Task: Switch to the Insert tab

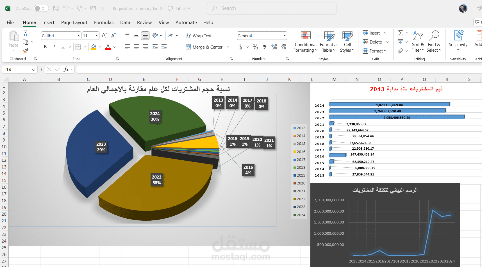Action: click(x=48, y=22)
